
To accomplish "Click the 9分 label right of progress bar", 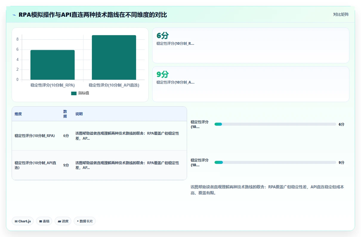I will [341, 162].
